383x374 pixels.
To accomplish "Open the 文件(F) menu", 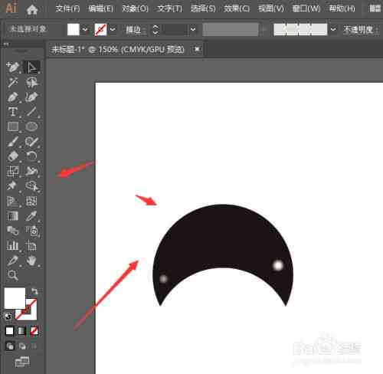I will (x=67, y=9).
